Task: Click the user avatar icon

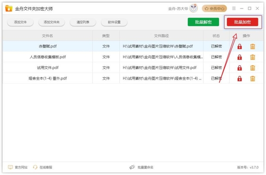Action: (x=194, y=8)
